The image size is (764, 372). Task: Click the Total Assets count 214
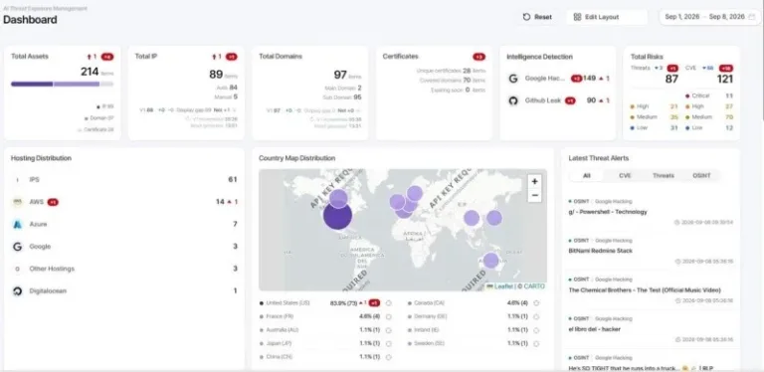coord(90,72)
